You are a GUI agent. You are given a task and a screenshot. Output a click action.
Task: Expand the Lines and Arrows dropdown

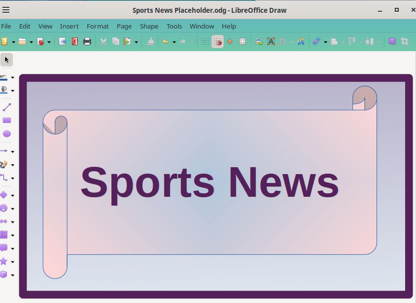point(12,152)
